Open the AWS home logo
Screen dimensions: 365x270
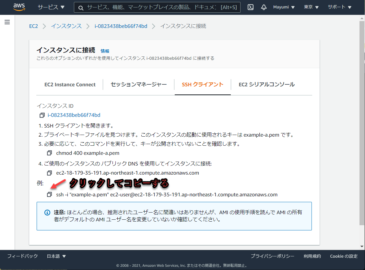pos(19,7)
